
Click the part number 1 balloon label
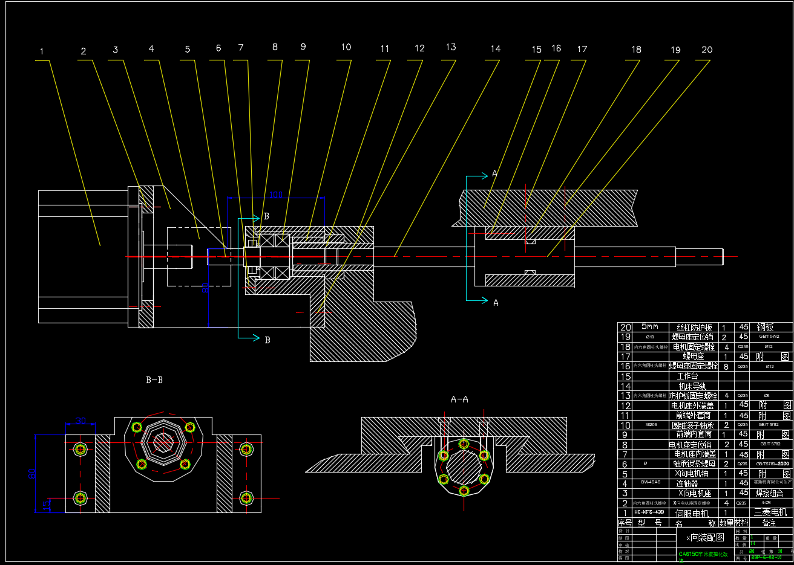pos(42,52)
